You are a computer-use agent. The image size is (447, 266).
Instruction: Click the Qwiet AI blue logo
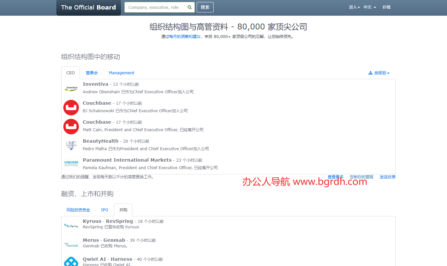pyautogui.click(x=71, y=261)
